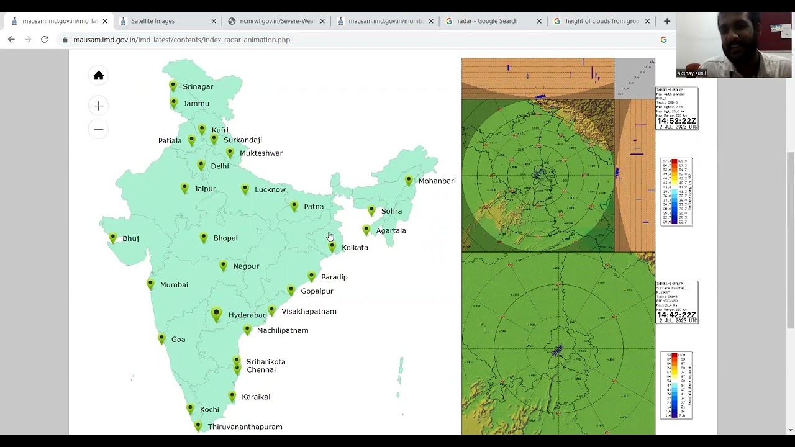Select the Mumbai radar marker
Image resolution: width=795 pixels, height=447 pixels.
coord(150,284)
